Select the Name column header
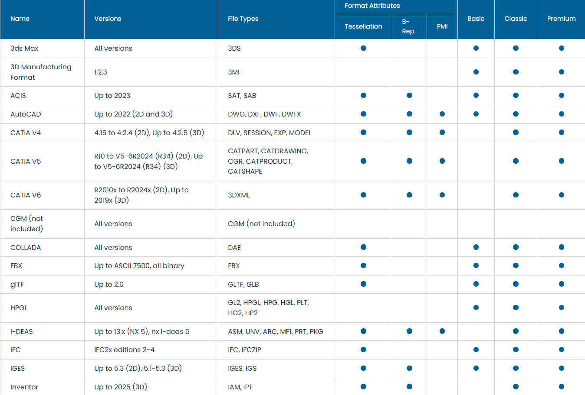 tap(20, 19)
